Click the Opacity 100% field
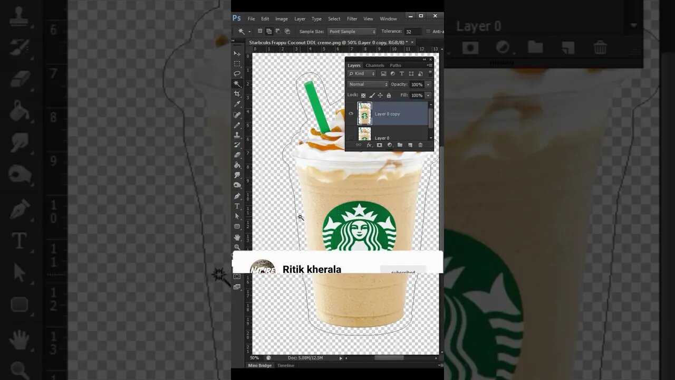The width and height of the screenshot is (675, 380). click(417, 84)
